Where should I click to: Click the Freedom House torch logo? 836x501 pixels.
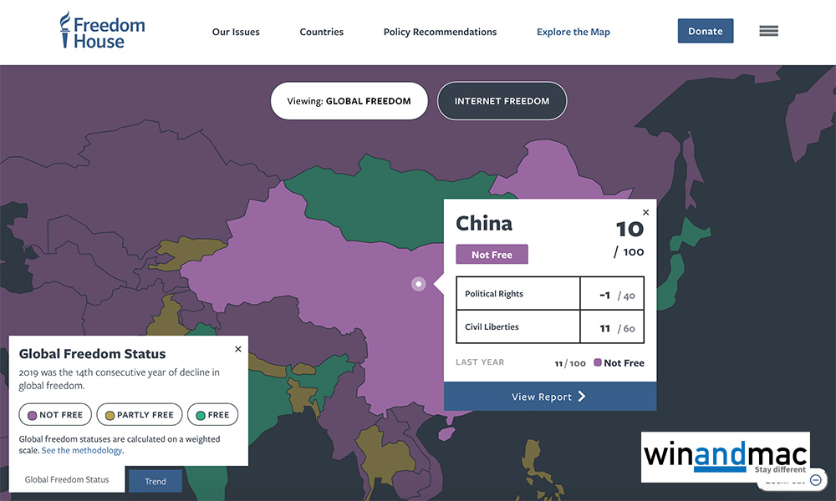[x=65, y=30]
